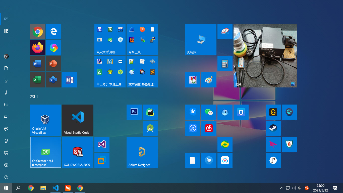This screenshot has width=343, height=193.
Task: Expand the Start menu hamburger navigation
Action: click(x=6, y=7)
